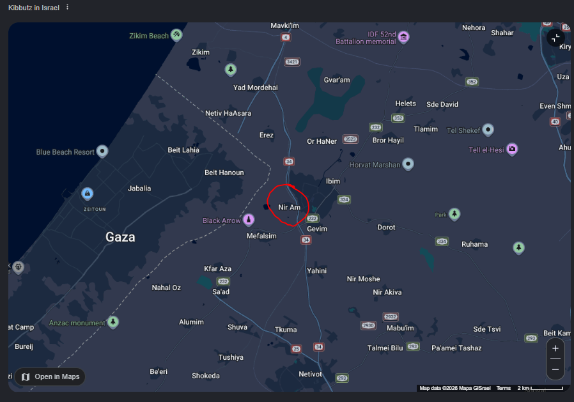Select the Tell el-Hesi photo pin
The height and width of the screenshot is (402, 574).
(512, 149)
